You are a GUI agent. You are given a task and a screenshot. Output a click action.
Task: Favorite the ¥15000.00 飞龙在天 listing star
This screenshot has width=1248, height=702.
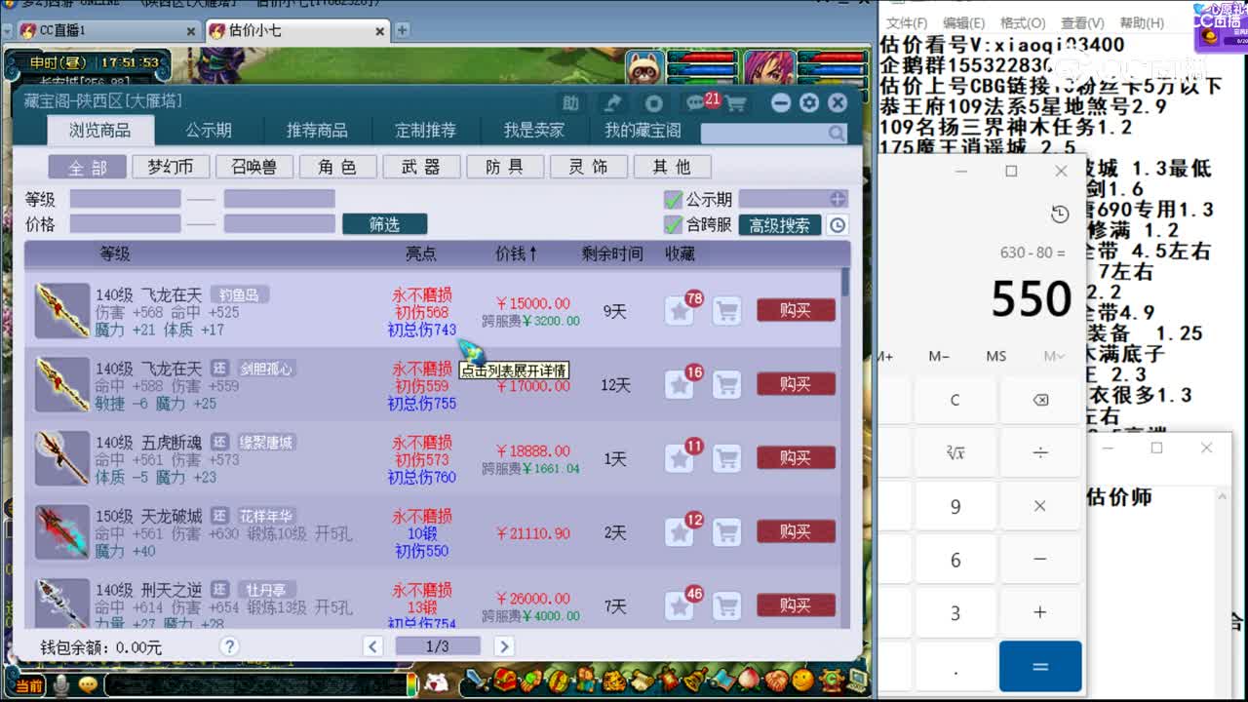tap(680, 311)
